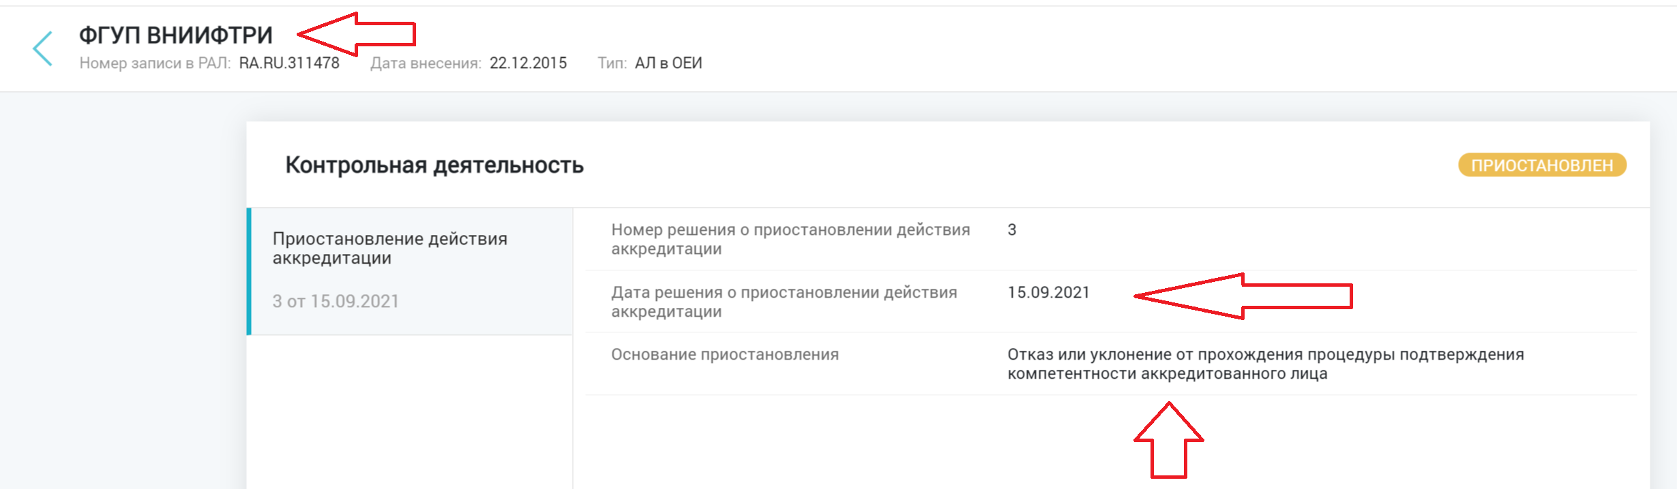Click the red arrow pointing at ФГУП ВНИИФТРИ
1677x489 pixels.
pyautogui.click(x=356, y=33)
